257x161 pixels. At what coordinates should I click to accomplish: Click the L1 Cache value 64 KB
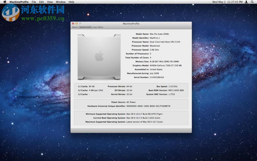pos(92,86)
